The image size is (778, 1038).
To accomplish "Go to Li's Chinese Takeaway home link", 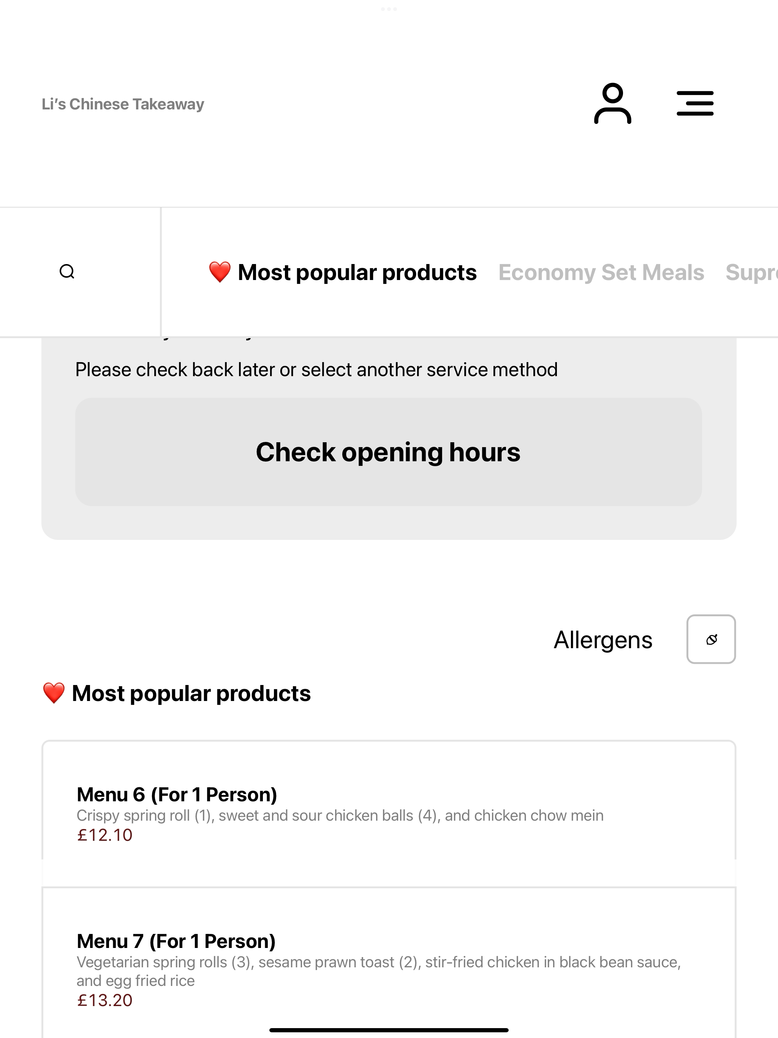I will coord(123,104).
